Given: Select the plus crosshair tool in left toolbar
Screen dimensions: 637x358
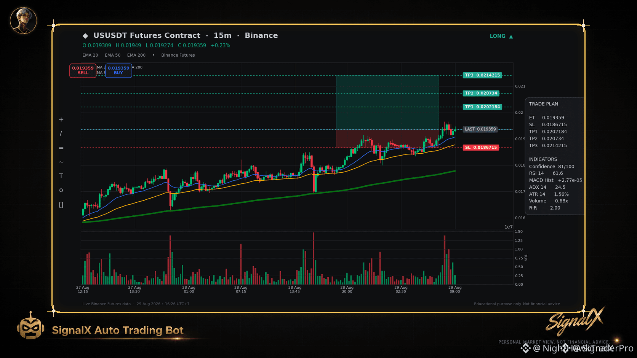Looking at the screenshot, I should coord(61,119).
